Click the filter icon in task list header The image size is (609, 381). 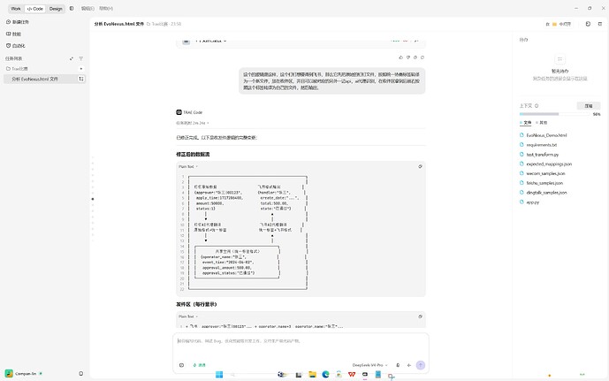[x=80, y=58]
